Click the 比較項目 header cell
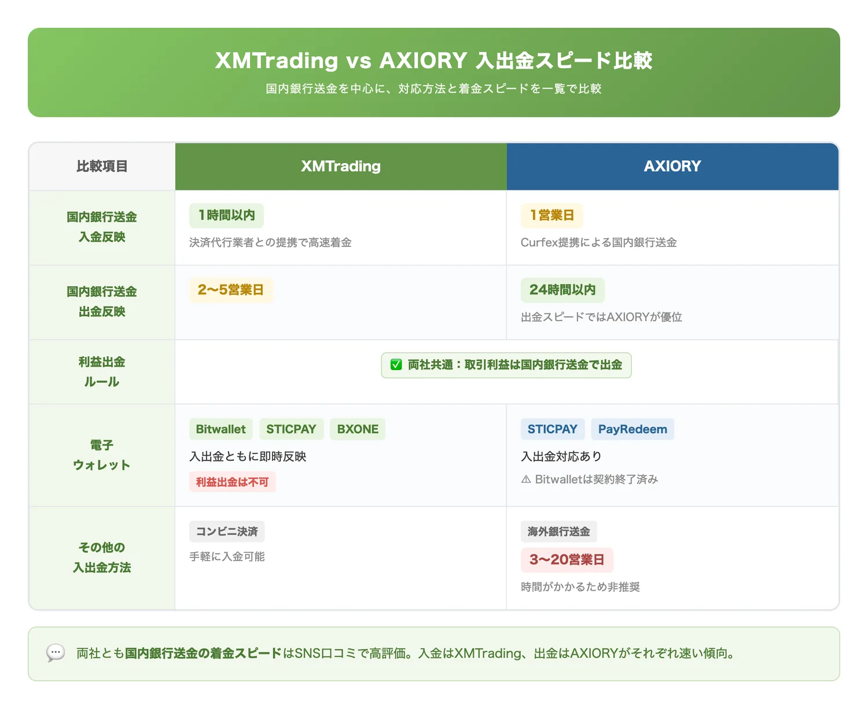This screenshot has width=868, height=709. click(102, 167)
